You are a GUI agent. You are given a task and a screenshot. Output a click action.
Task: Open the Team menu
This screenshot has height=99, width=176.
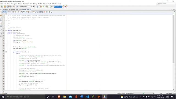[45, 4]
